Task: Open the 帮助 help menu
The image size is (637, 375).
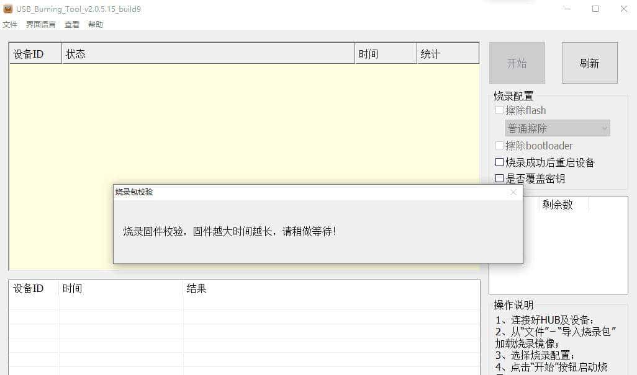Action: pyautogui.click(x=95, y=24)
